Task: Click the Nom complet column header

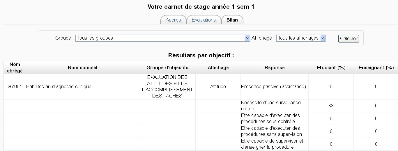Action: pos(83,67)
